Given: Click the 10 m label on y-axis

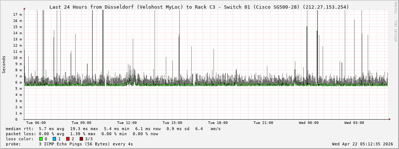Looking at the screenshot, I should [x=17, y=58].
